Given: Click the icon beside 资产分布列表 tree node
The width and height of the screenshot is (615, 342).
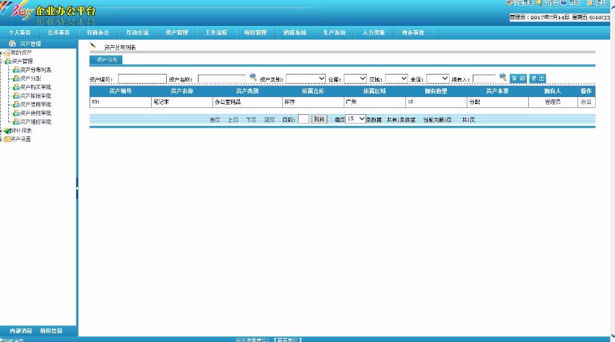Looking at the screenshot, I should pos(16,70).
